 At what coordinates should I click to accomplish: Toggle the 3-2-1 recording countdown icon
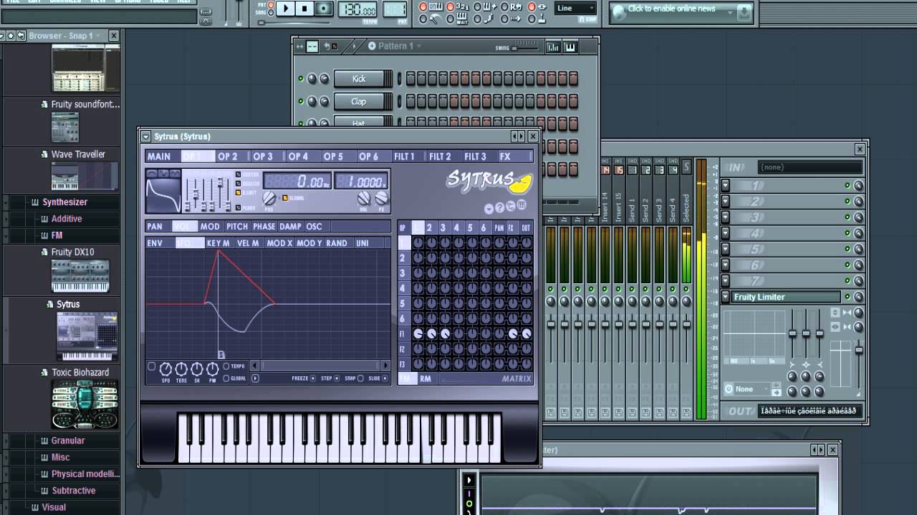pos(462,6)
